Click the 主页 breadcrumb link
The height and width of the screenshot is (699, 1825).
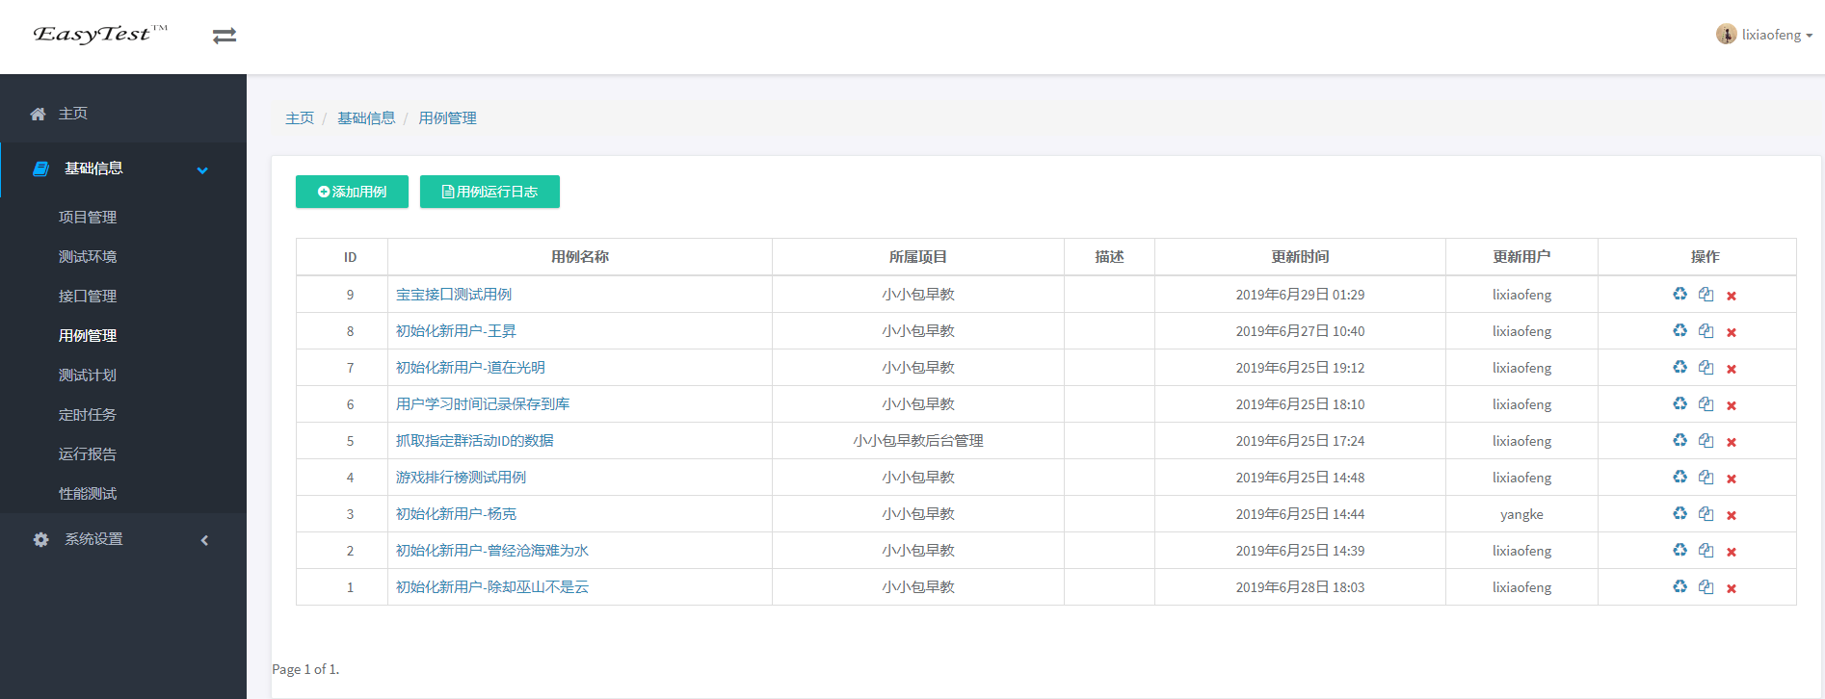(300, 118)
